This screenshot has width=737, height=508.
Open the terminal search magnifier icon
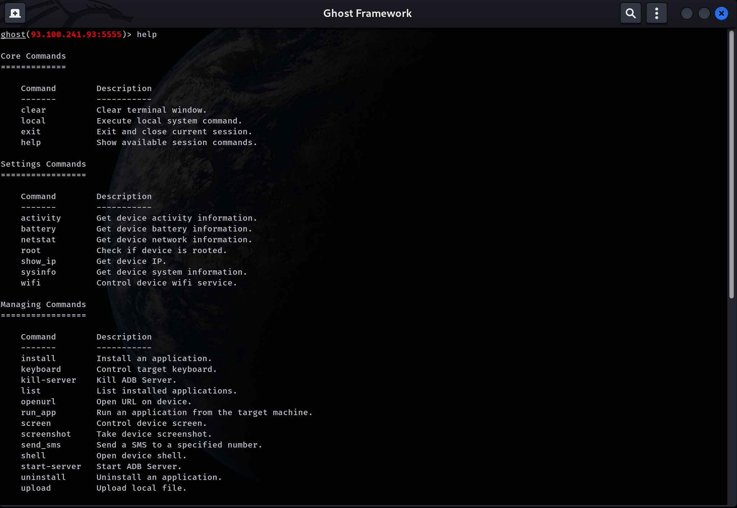(630, 13)
